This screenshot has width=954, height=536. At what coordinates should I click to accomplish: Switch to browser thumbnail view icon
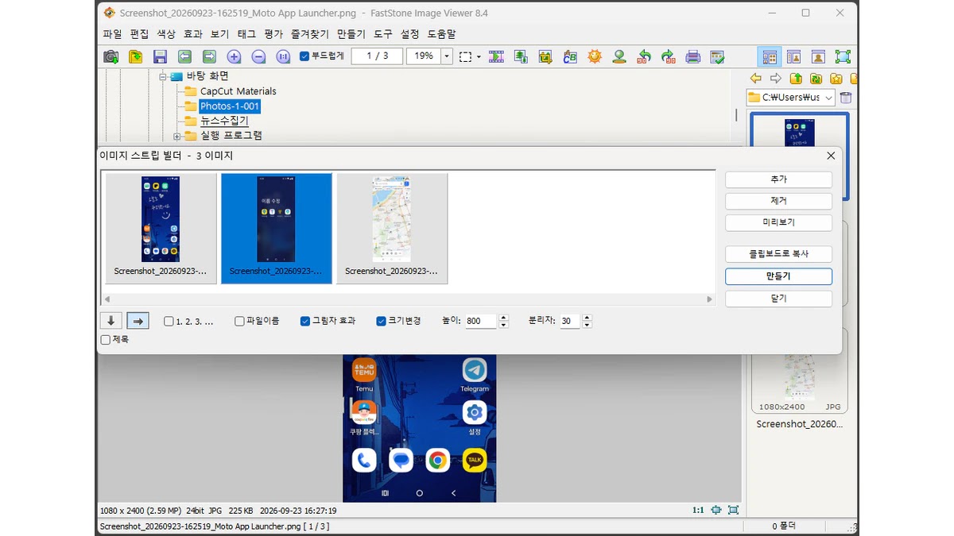click(x=770, y=56)
